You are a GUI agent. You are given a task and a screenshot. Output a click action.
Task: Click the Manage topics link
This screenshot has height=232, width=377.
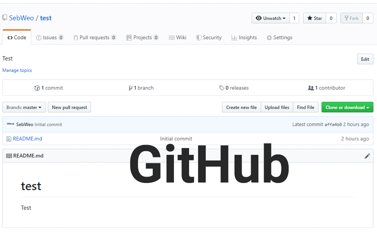pos(17,70)
